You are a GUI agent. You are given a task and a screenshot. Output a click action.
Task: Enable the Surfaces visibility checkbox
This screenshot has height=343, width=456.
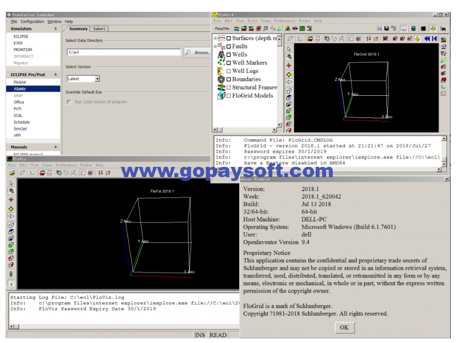coord(229,38)
